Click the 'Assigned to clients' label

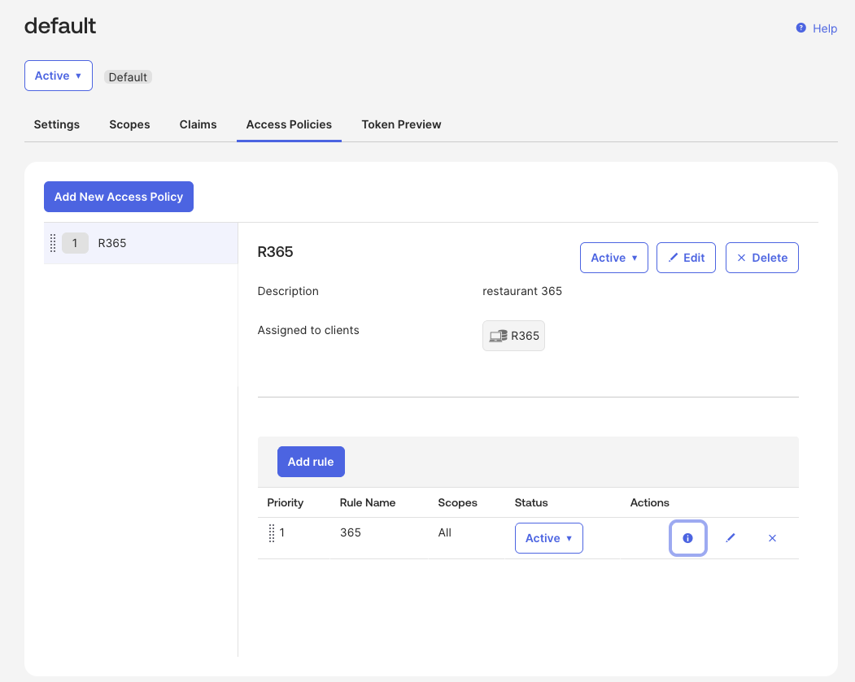tap(308, 331)
